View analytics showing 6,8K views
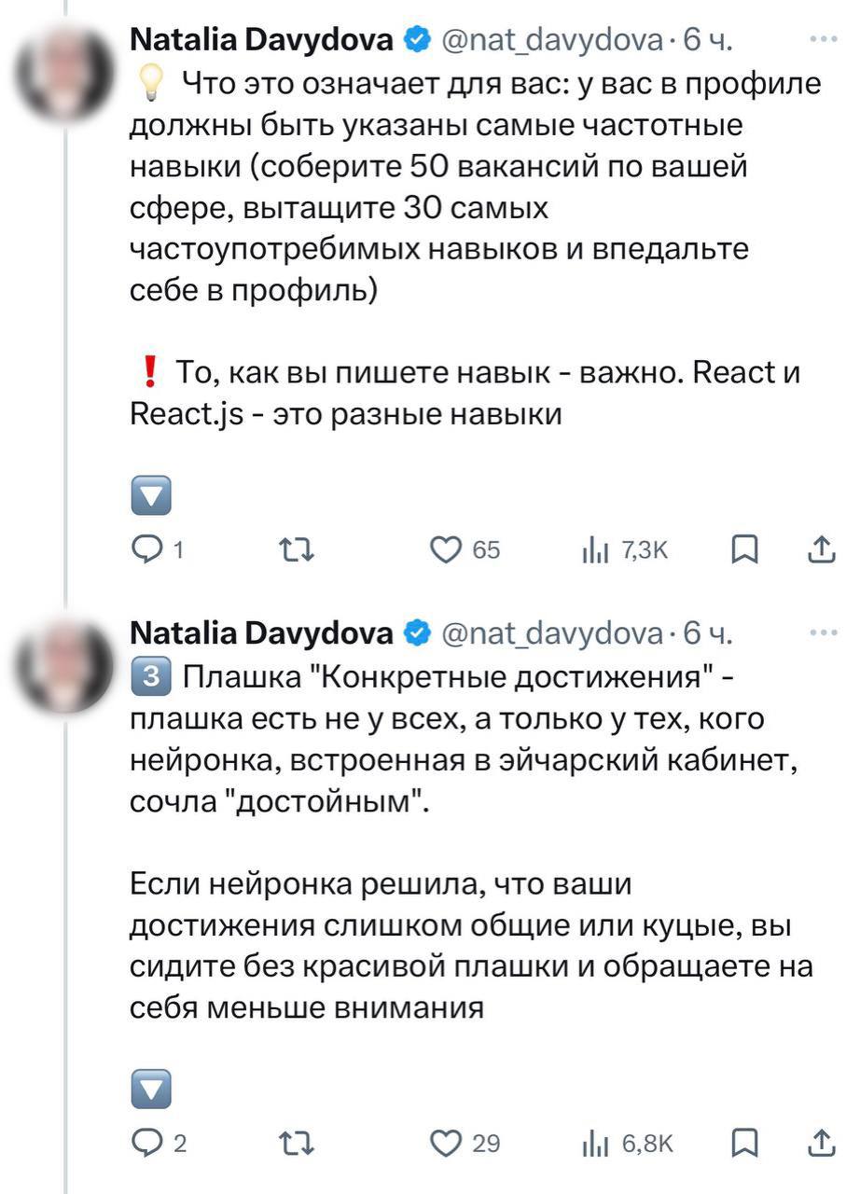The image size is (860, 1194). click(595, 1143)
